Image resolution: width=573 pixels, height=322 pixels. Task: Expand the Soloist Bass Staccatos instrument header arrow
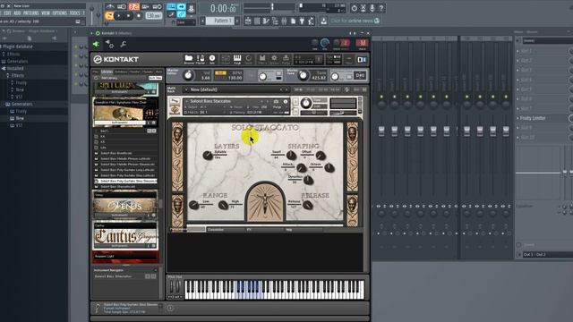coord(187,101)
